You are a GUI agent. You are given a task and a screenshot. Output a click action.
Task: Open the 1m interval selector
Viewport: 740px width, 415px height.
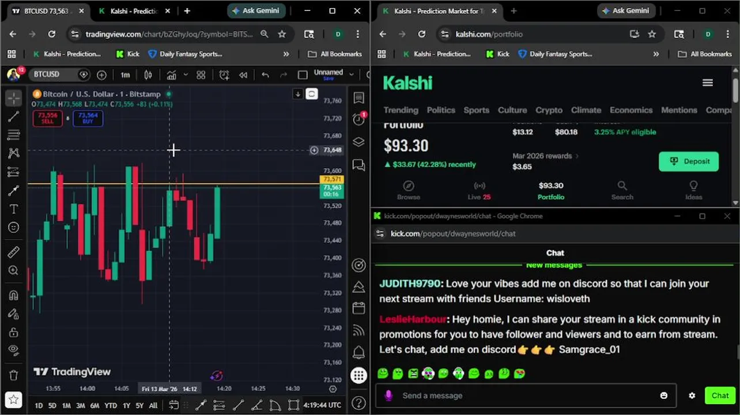(x=125, y=75)
